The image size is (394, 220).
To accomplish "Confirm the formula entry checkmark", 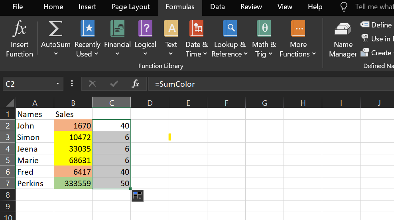I will pyautogui.click(x=114, y=84).
